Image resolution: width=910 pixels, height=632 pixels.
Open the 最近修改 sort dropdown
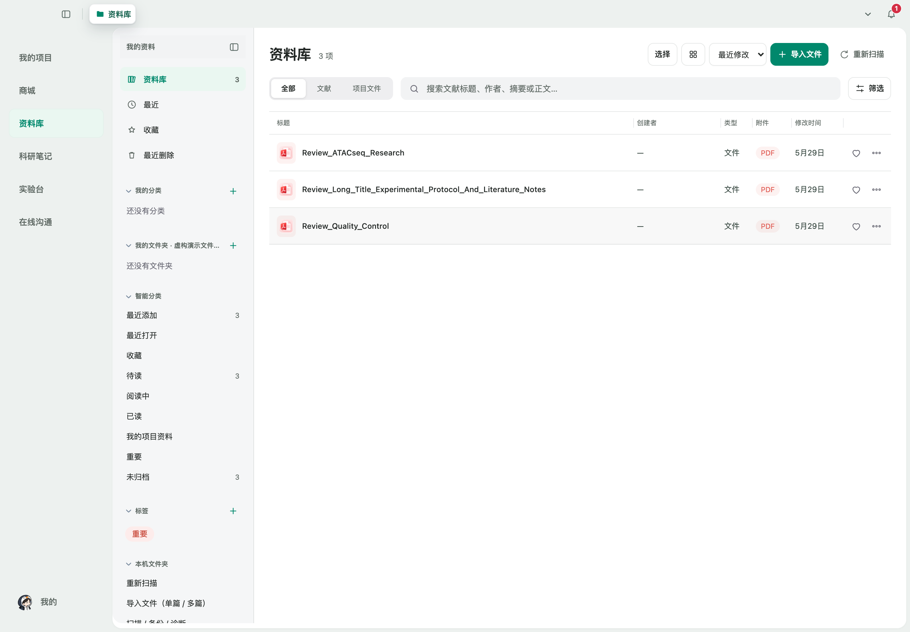737,55
